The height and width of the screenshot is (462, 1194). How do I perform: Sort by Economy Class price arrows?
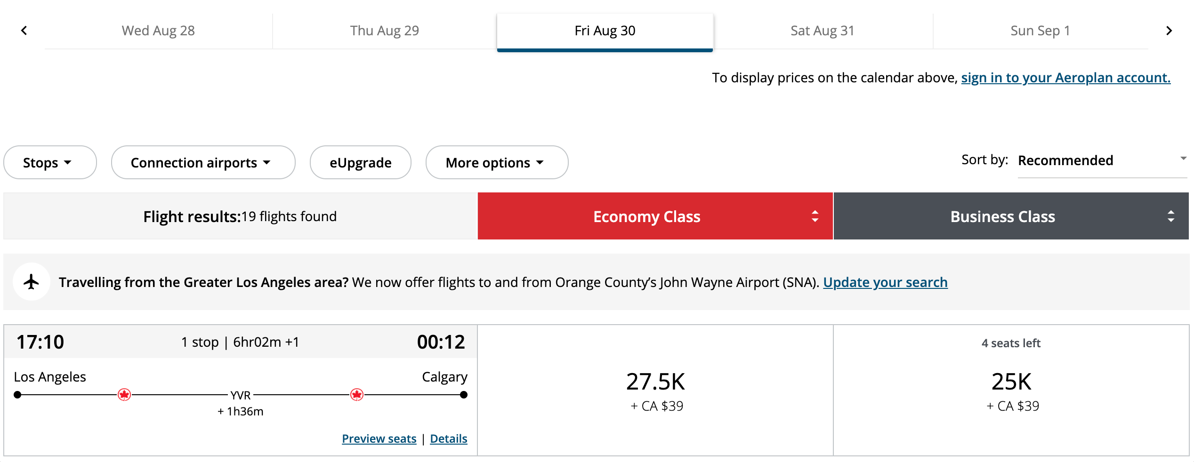[815, 216]
